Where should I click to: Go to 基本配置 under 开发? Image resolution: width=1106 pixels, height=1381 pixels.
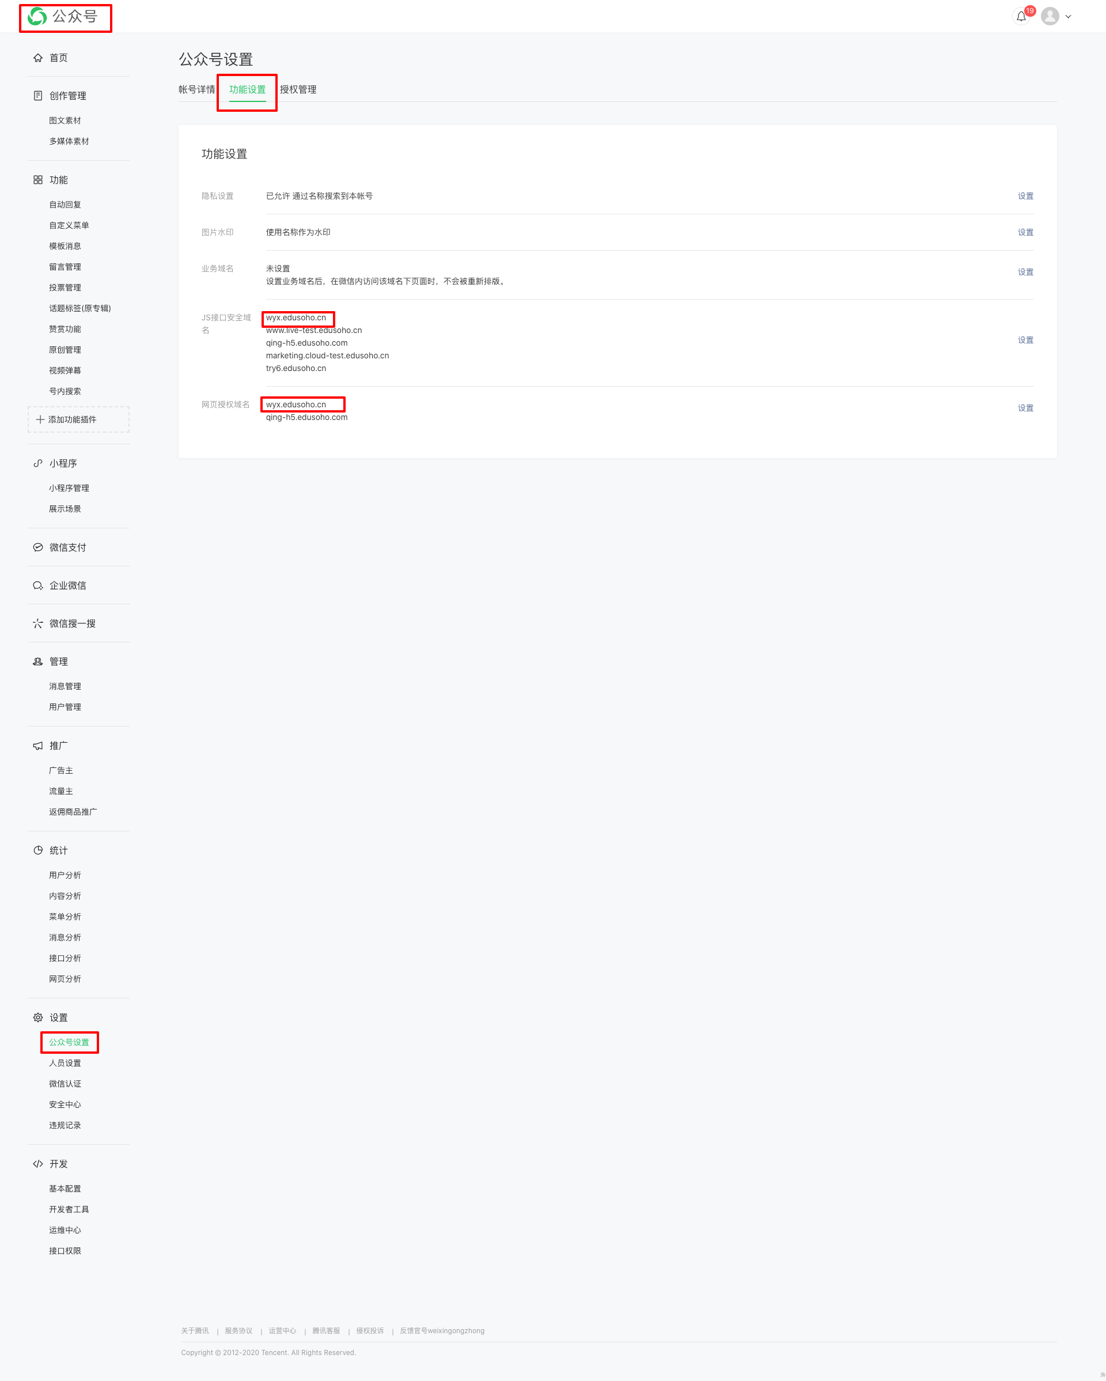pos(65,1188)
